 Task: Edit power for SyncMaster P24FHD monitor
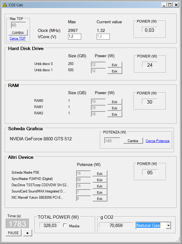[x=100, y=180]
